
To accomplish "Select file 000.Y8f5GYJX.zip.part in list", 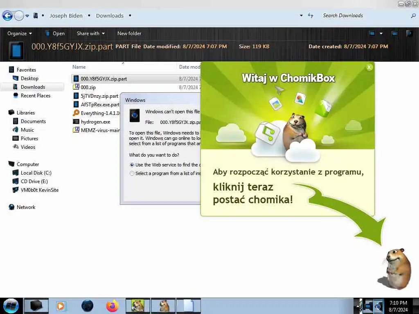I will click(104, 79).
